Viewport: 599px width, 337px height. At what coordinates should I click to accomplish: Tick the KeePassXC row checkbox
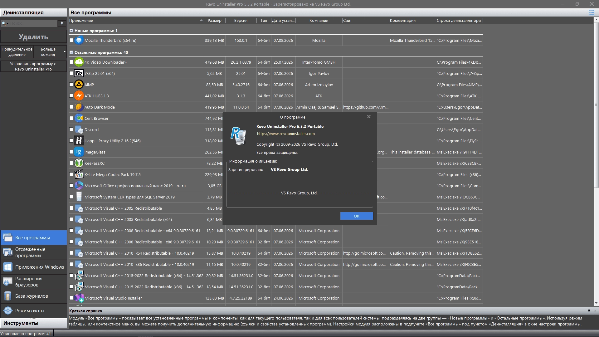(x=71, y=163)
